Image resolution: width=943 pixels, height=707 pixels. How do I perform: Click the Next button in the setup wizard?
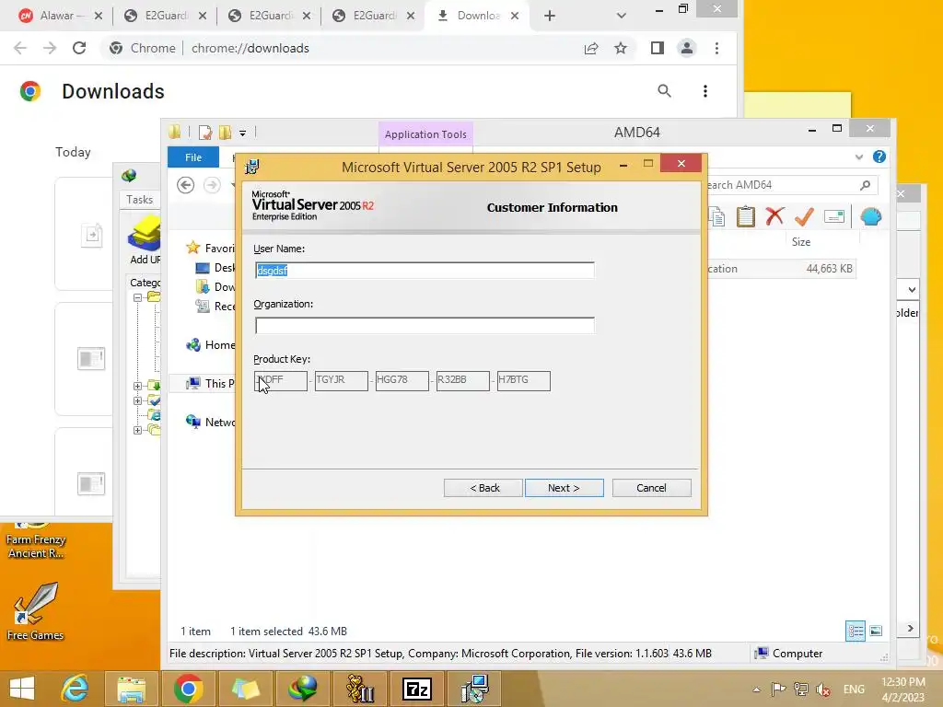[x=565, y=488]
